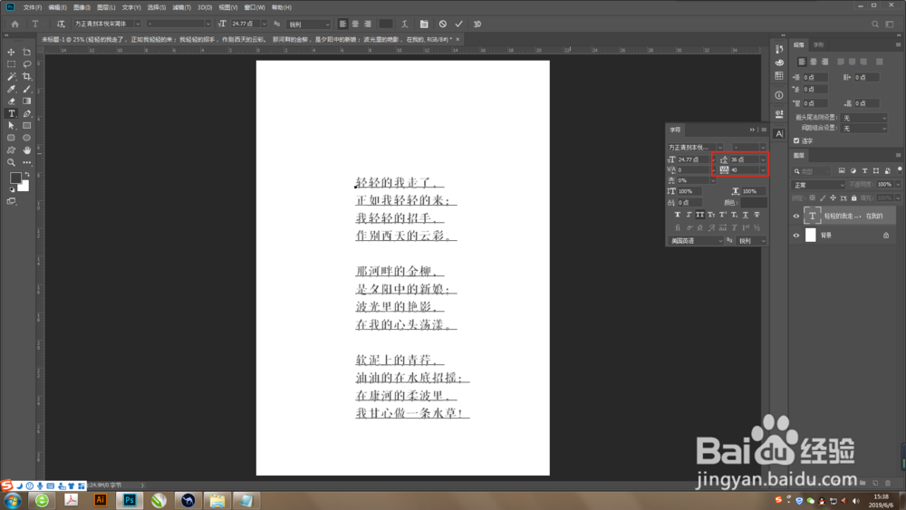Toggle Small Caps in Character panel
Viewport: 906px width, 510px height.
pos(711,215)
